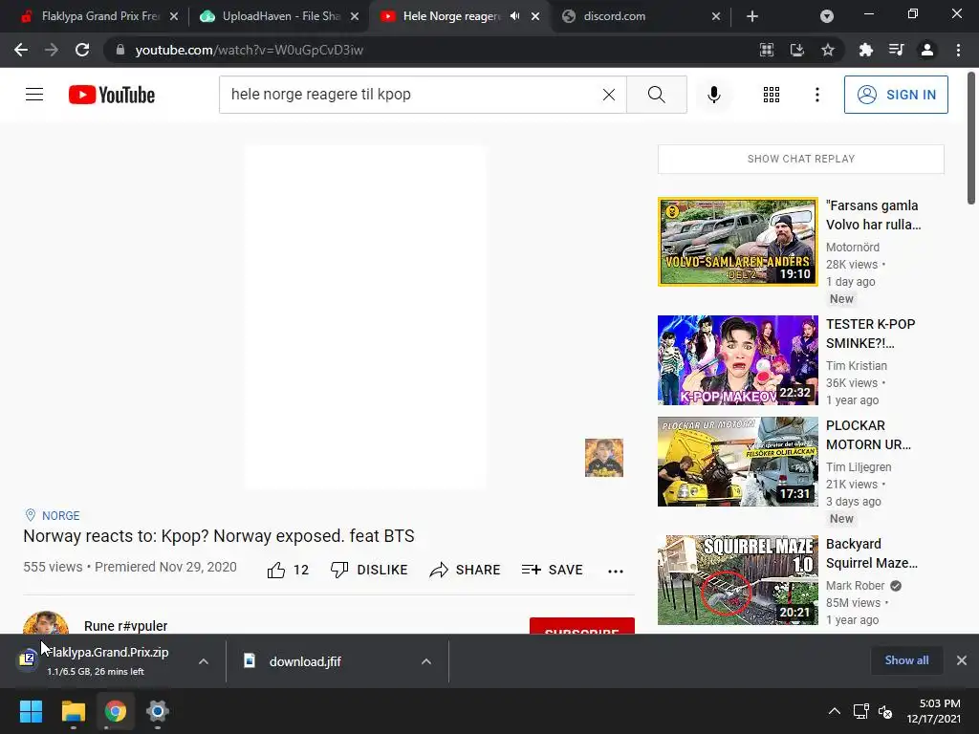Click the QR code icon in the address bar

pos(766,50)
